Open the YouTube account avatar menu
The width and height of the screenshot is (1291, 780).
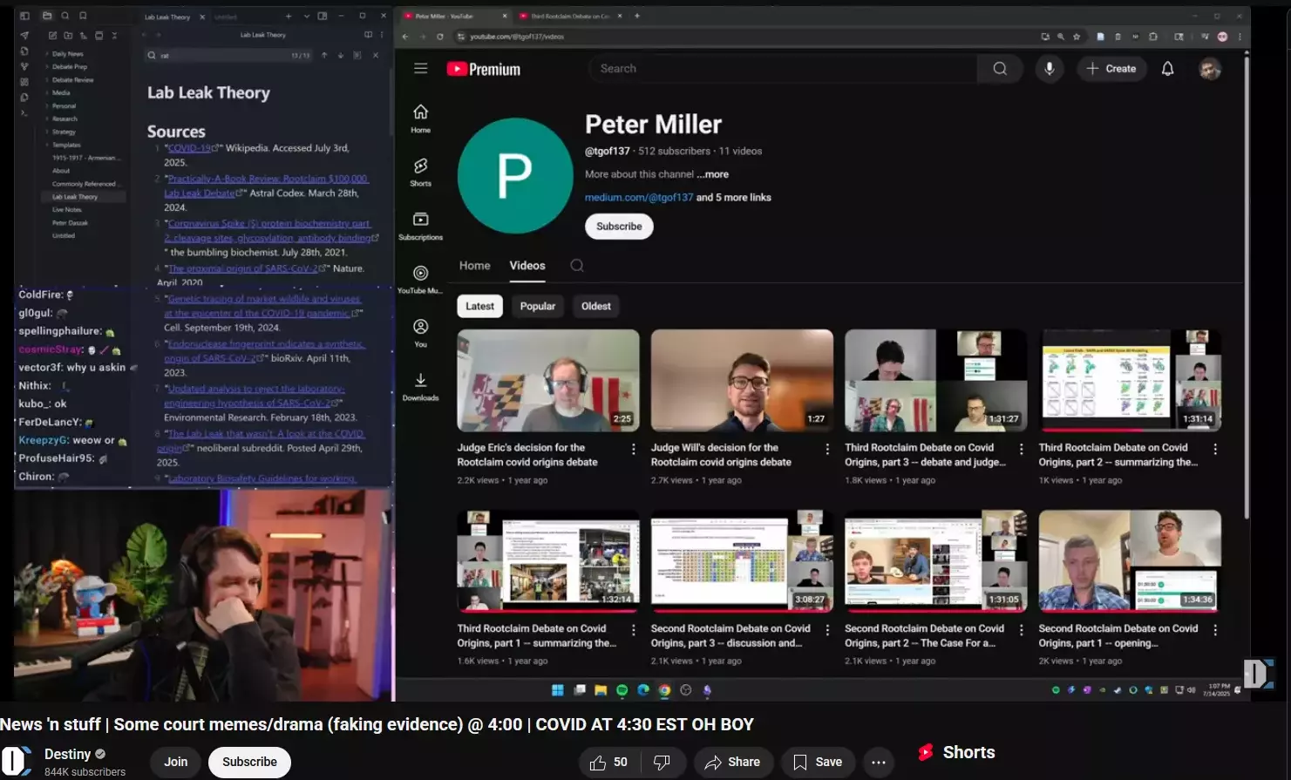pyautogui.click(x=1210, y=69)
